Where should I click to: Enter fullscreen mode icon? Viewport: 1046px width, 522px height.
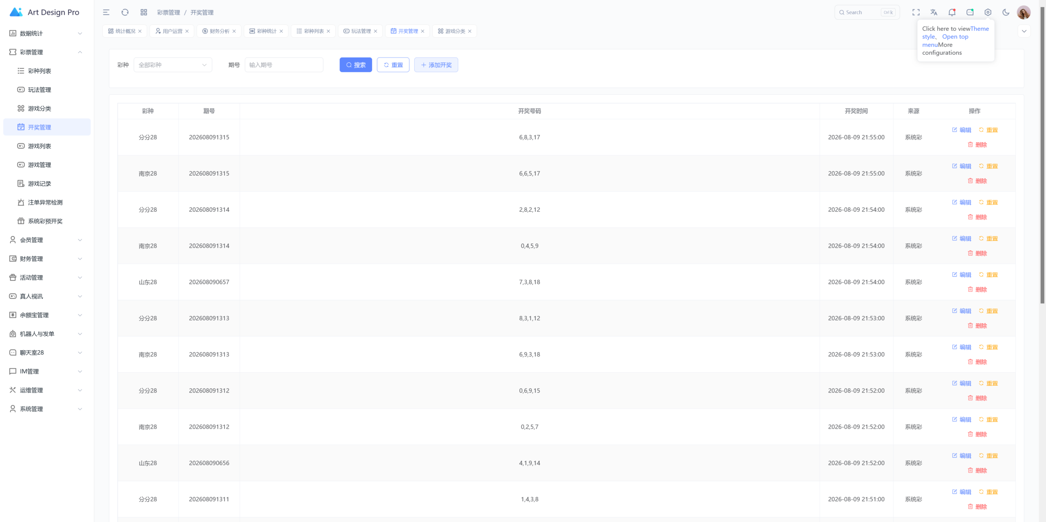click(916, 12)
